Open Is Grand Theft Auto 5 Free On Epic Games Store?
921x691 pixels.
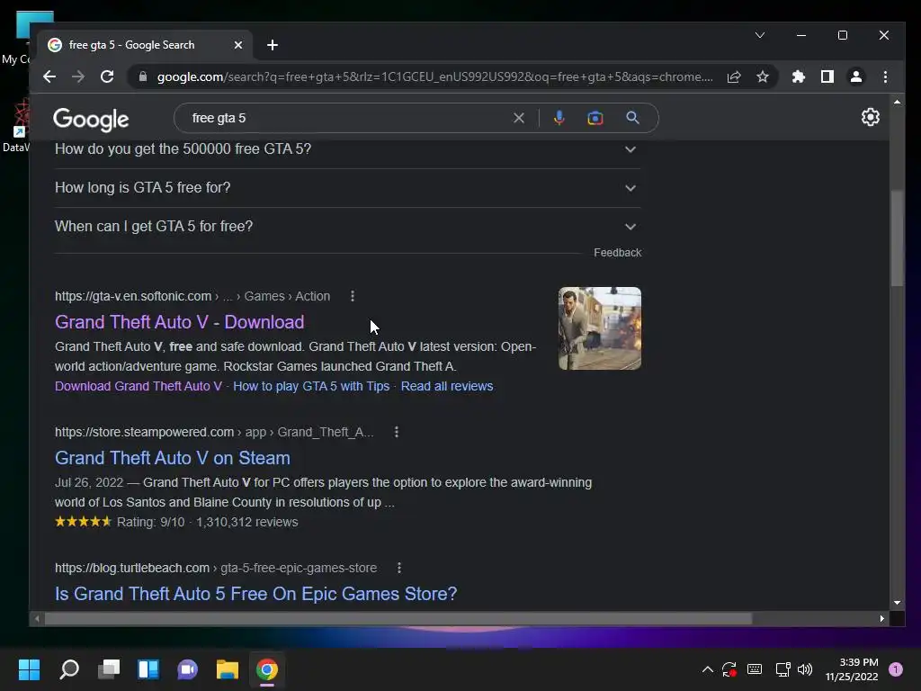[255, 594]
